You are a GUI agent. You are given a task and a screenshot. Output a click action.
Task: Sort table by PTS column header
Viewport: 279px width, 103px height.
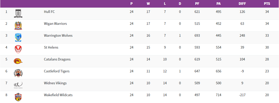point(267,4)
